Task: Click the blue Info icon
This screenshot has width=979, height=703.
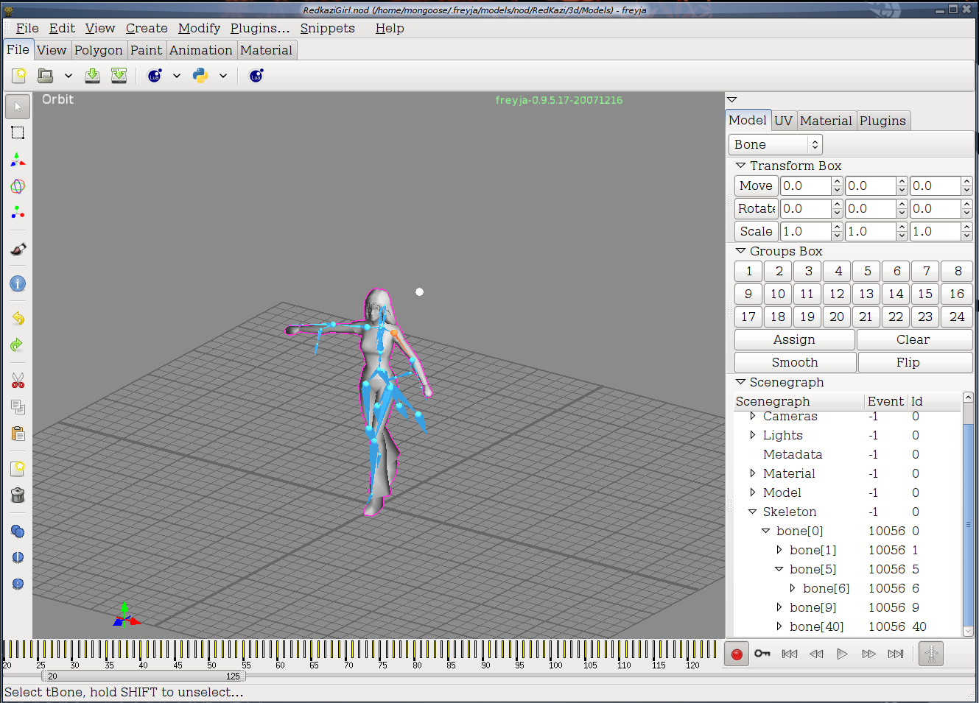Action: coord(18,284)
